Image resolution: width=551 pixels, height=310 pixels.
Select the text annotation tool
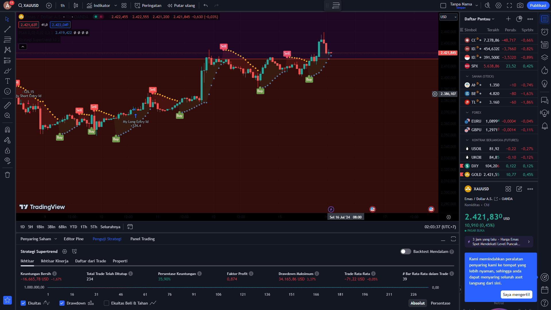pyautogui.click(x=7, y=81)
